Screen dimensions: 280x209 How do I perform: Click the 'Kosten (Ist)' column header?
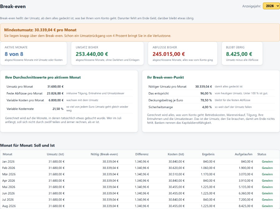pyautogui.click(x=176, y=154)
